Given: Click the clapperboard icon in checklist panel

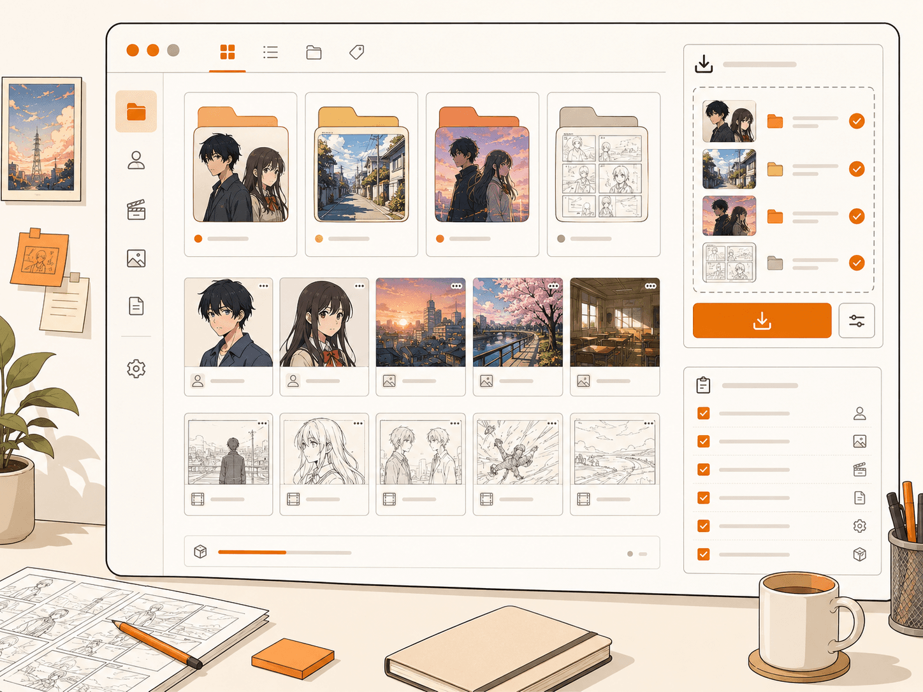Looking at the screenshot, I should pos(859,470).
